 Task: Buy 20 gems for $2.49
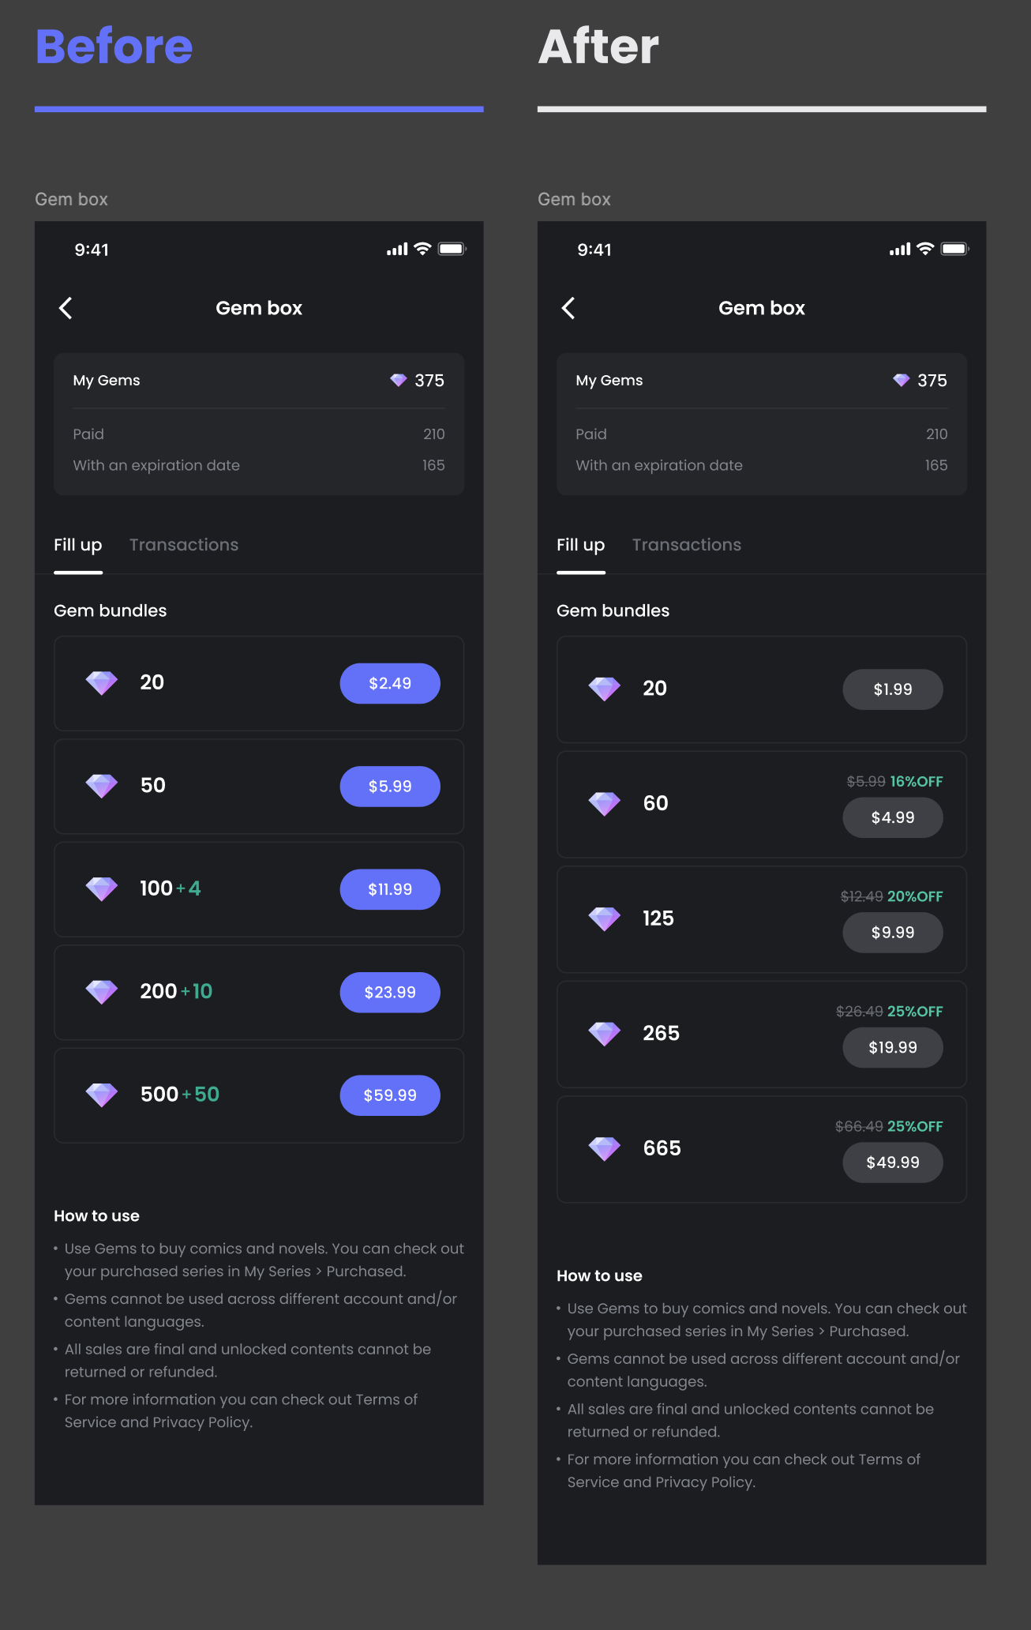pos(390,683)
